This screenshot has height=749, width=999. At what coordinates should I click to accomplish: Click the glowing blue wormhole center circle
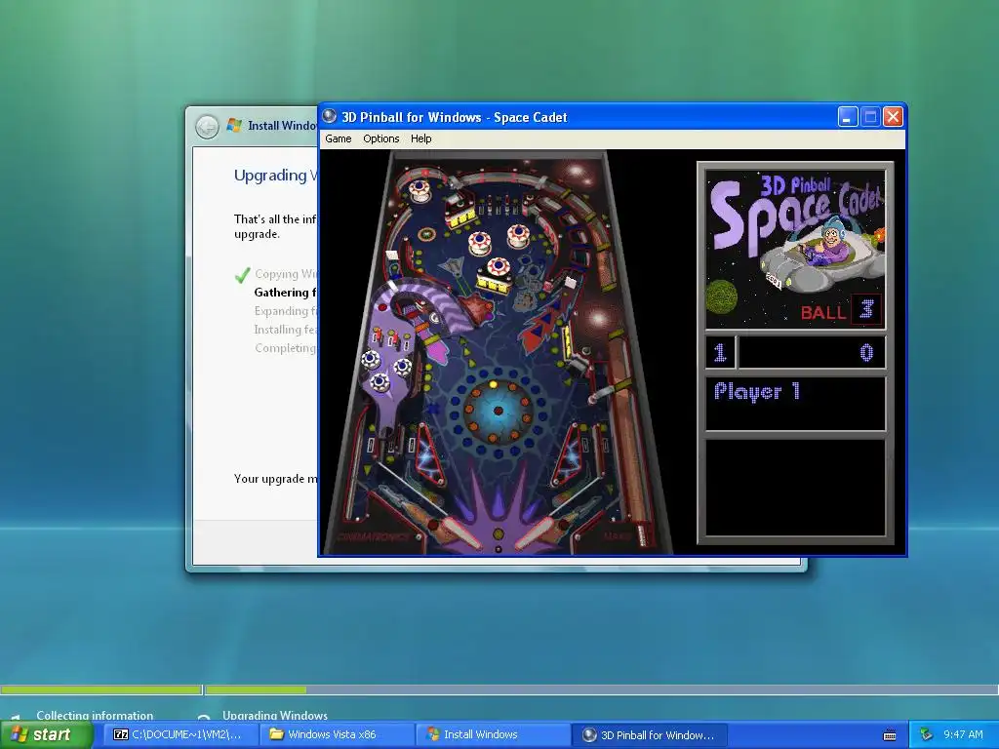499,411
